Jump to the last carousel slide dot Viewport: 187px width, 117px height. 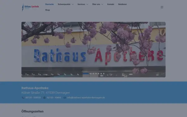(104, 74)
